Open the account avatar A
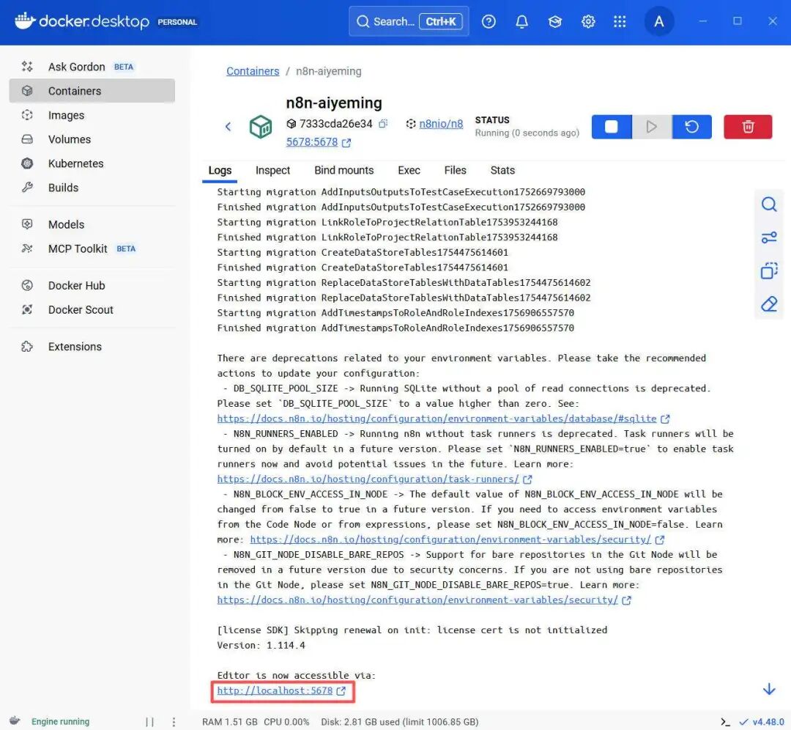This screenshot has height=730, width=791. 659,22
